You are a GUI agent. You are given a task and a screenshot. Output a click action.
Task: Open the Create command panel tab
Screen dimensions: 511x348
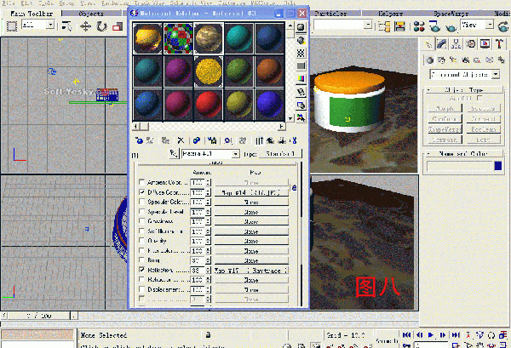428,44
